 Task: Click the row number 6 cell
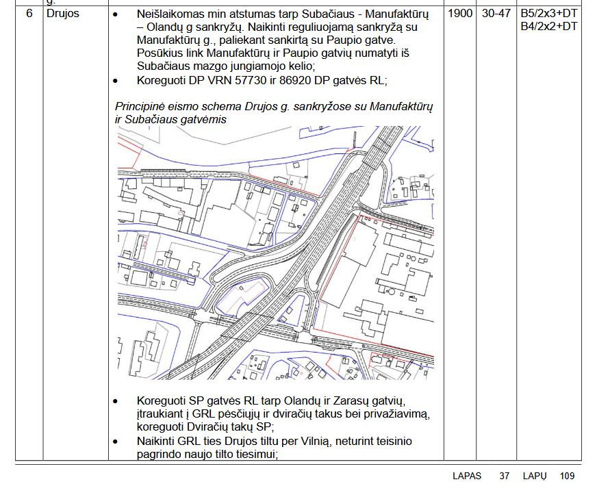point(29,14)
